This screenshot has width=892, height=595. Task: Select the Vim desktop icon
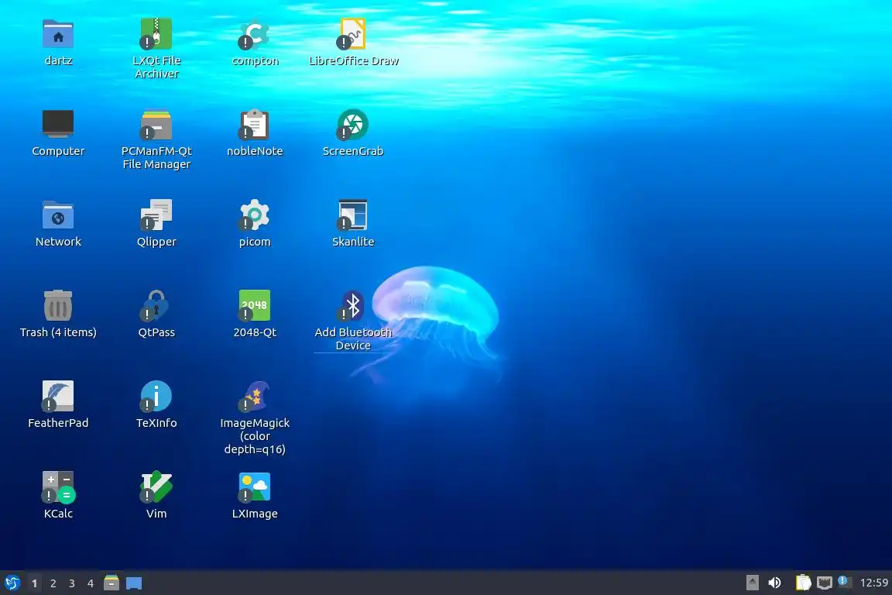tap(156, 487)
